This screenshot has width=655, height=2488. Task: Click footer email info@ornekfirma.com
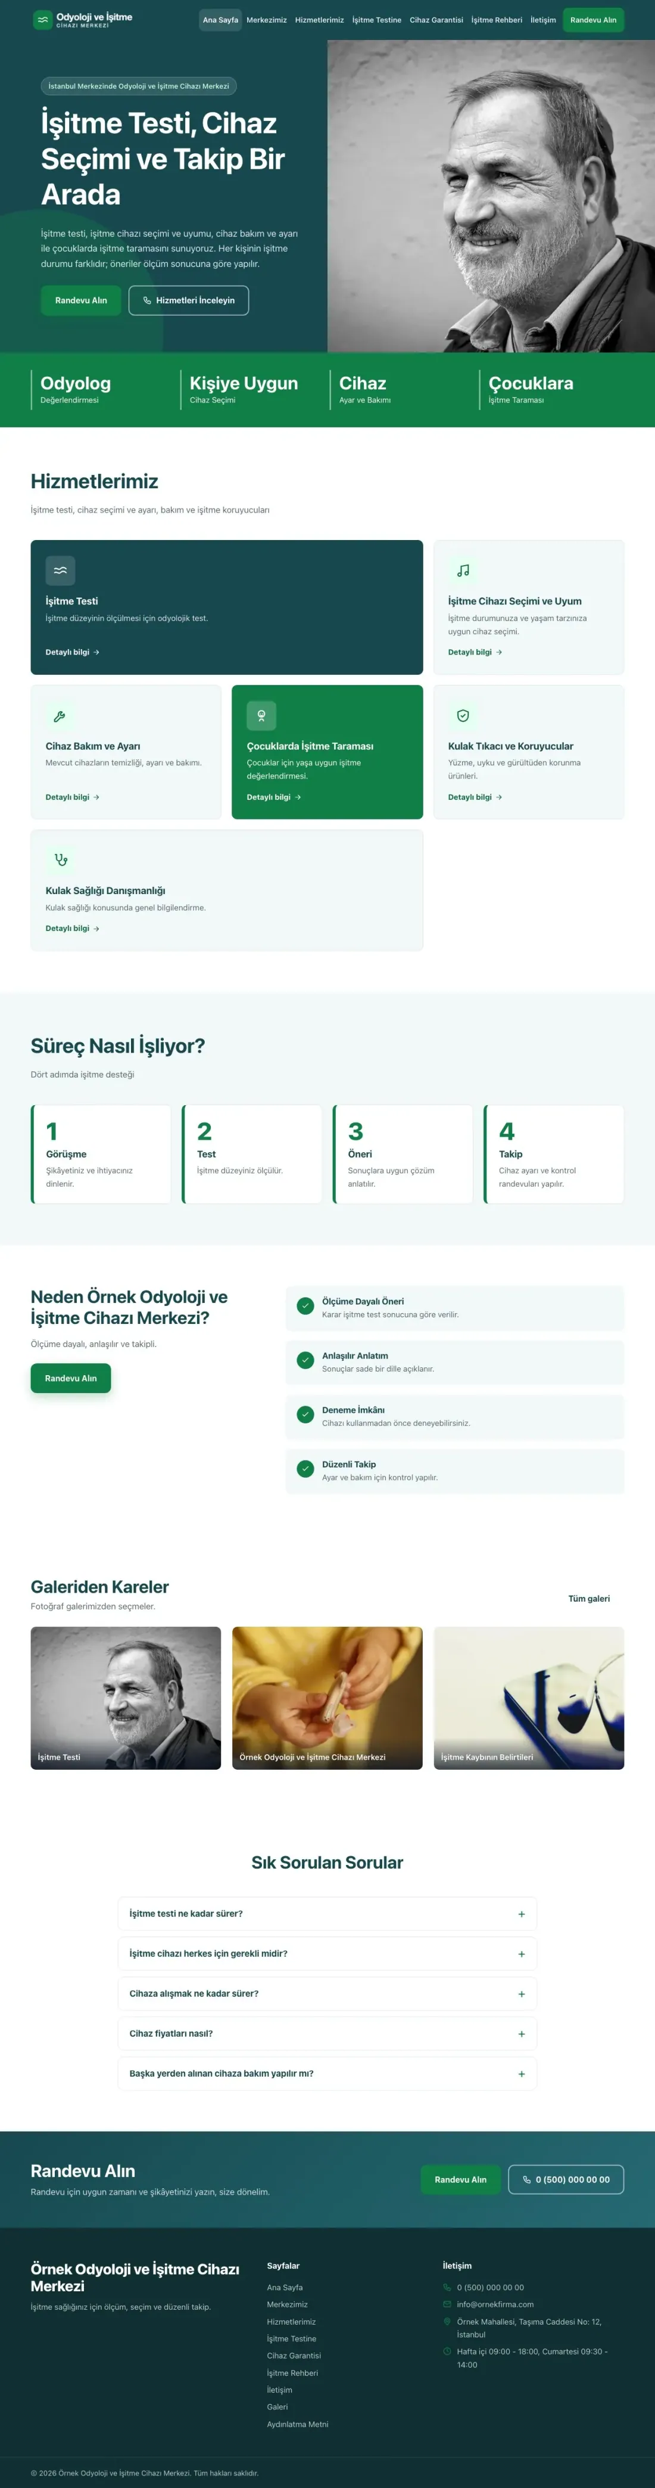click(x=495, y=2304)
